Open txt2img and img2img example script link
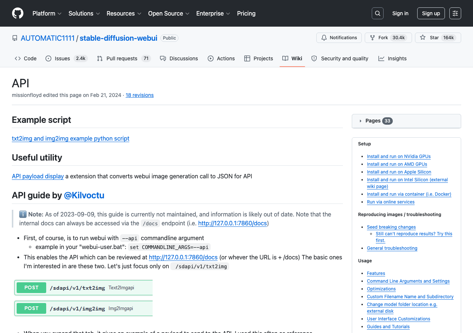This screenshot has width=473, height=333. [71, 138]
